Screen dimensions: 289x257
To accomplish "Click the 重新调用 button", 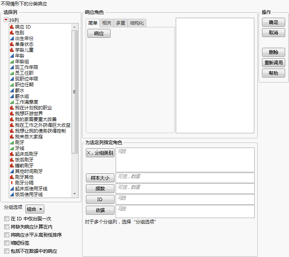I will click(x=274, y=63).
